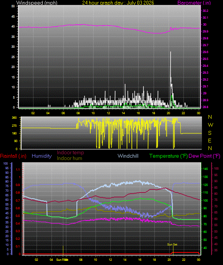Click the Sun Set marker label
The width and height of the screenshot is (223, 265).
(172, 244)
